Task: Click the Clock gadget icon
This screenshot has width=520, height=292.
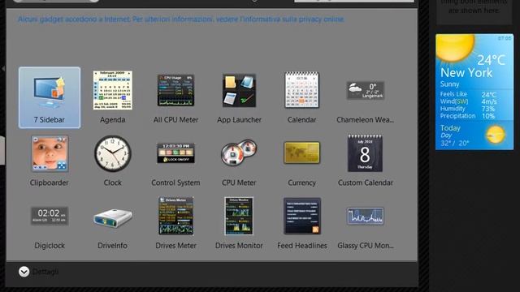Action: coord(112,153)
